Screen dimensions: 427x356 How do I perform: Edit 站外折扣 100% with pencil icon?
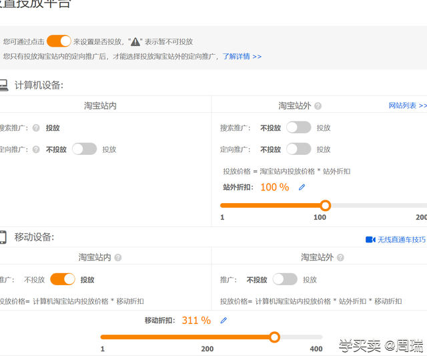click(302, 187)
